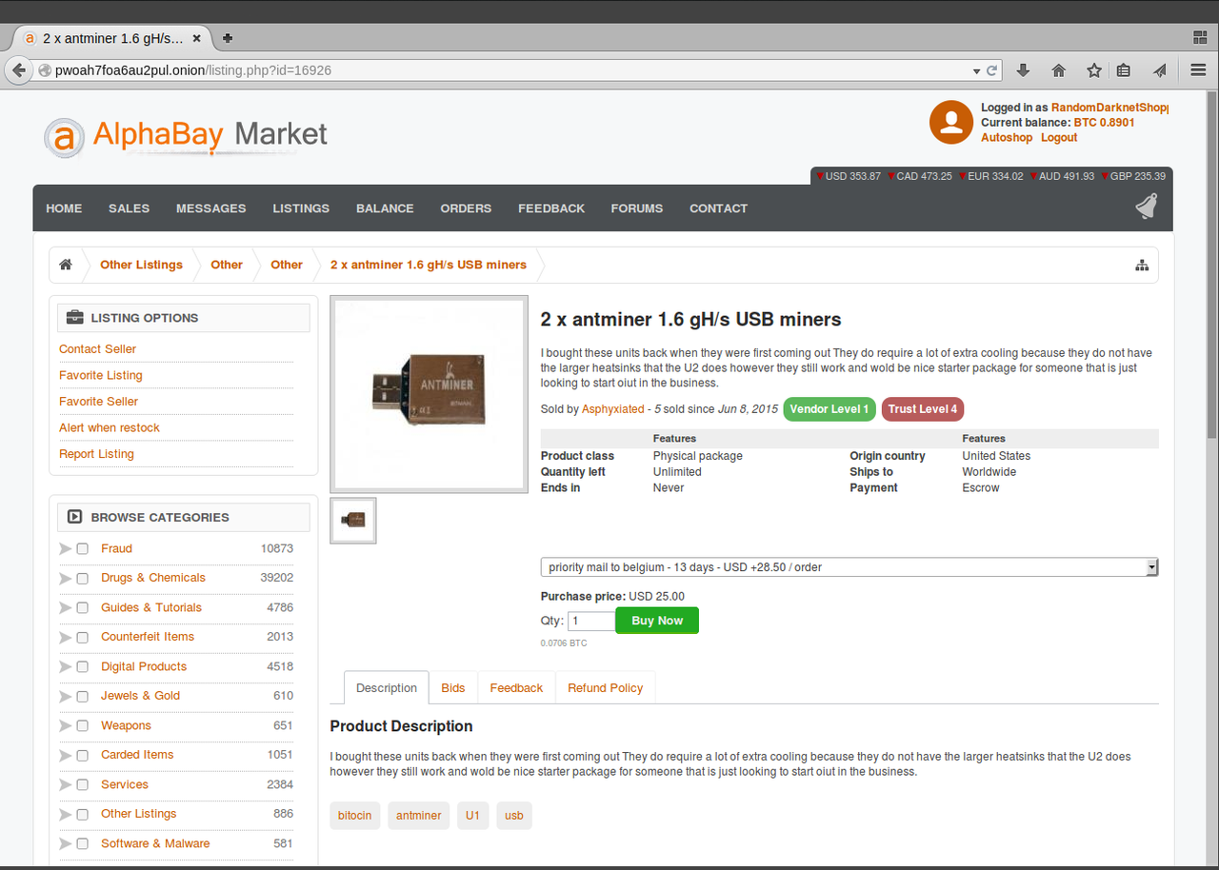
Task: Tick the Fraud category checkbox
Action: (x=82, y=549)
